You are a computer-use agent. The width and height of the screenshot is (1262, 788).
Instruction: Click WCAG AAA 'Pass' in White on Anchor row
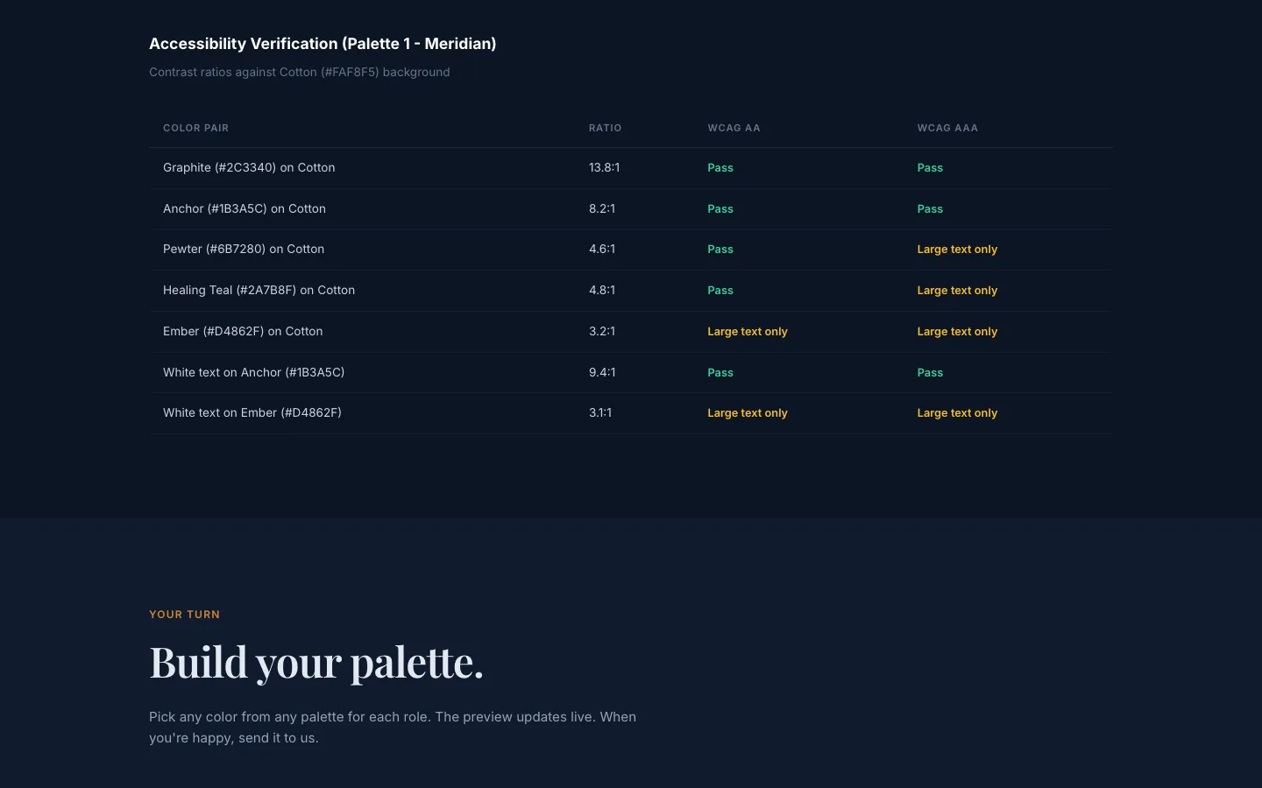930,372
